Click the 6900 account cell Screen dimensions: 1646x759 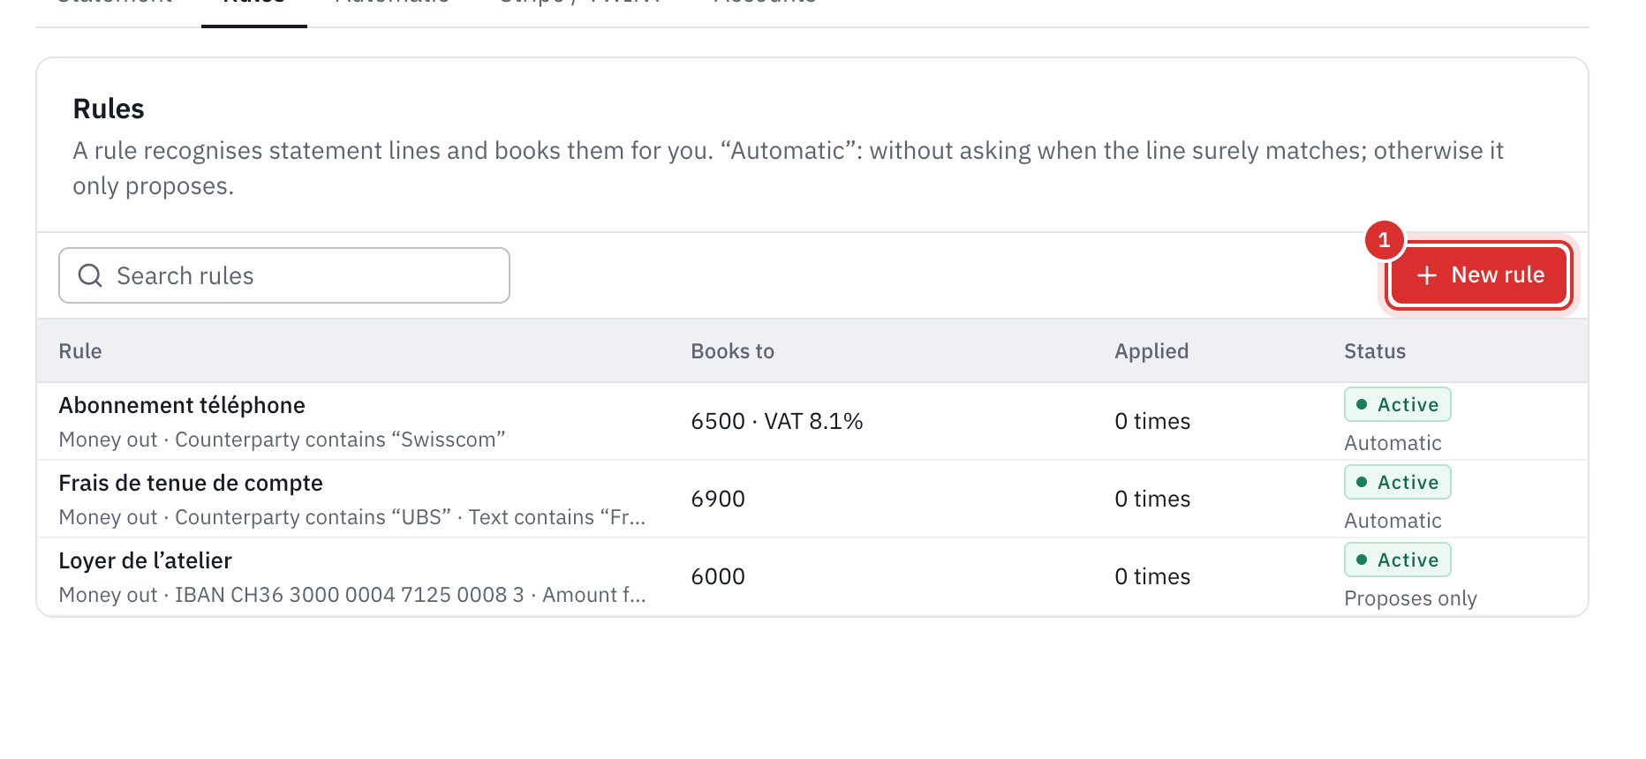click(718, 499)
